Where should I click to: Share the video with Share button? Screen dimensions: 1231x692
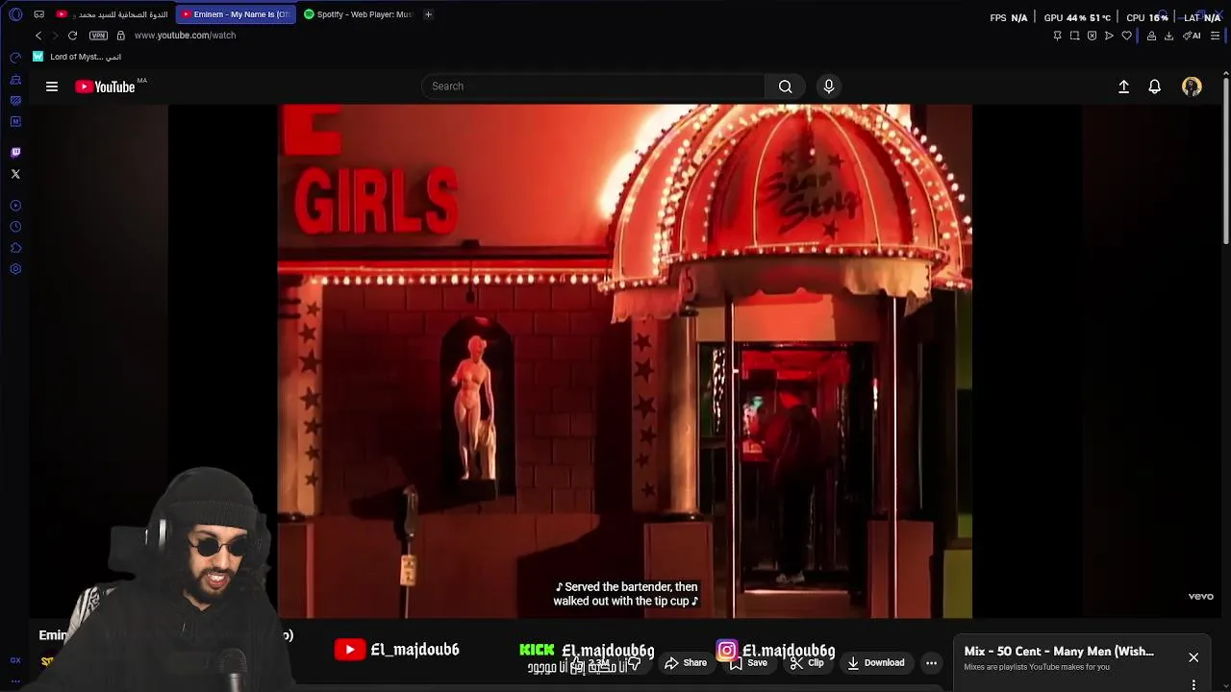click(x=686, y=662)
